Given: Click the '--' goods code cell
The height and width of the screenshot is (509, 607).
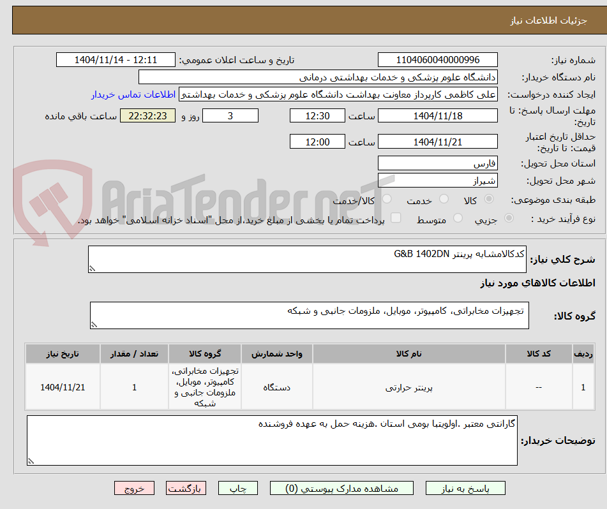Looking at the screenshot, I should pyautogui.click(x=539, y=387).
